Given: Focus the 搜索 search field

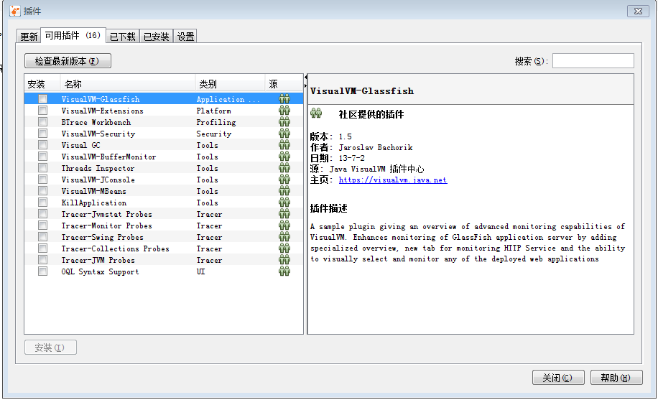Looking at the screenshot, I should pos(593,61).
